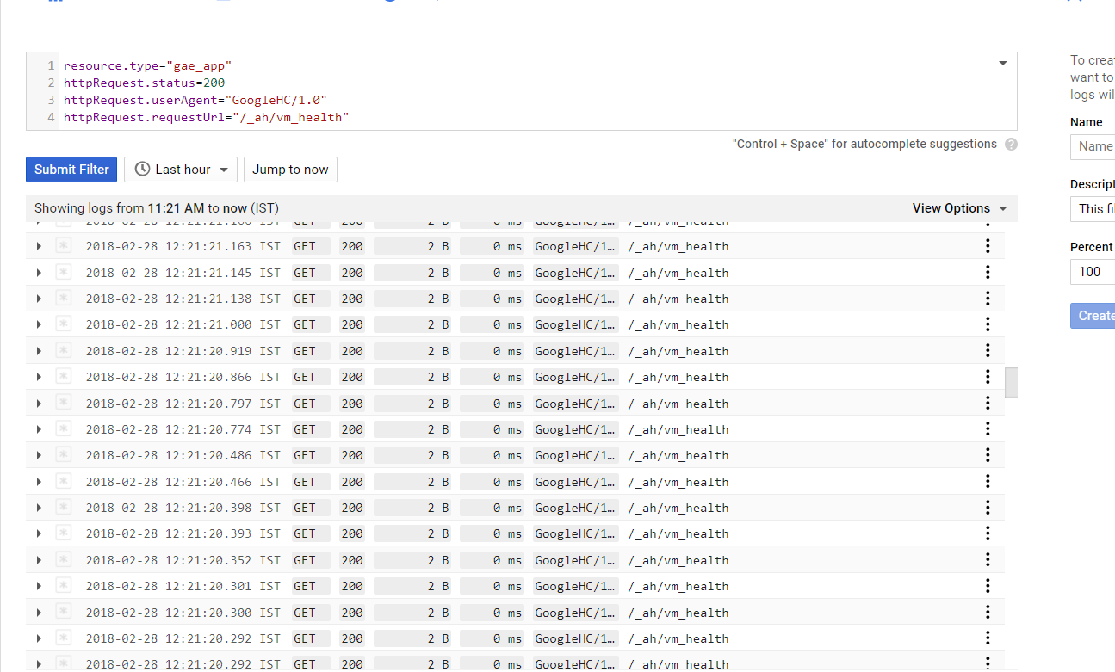Image resolution: width=1115 pixels, height=672 pixels.
Task: Open the overflow menu for the 12:21:20.292 entry
Action: point(987,638)
